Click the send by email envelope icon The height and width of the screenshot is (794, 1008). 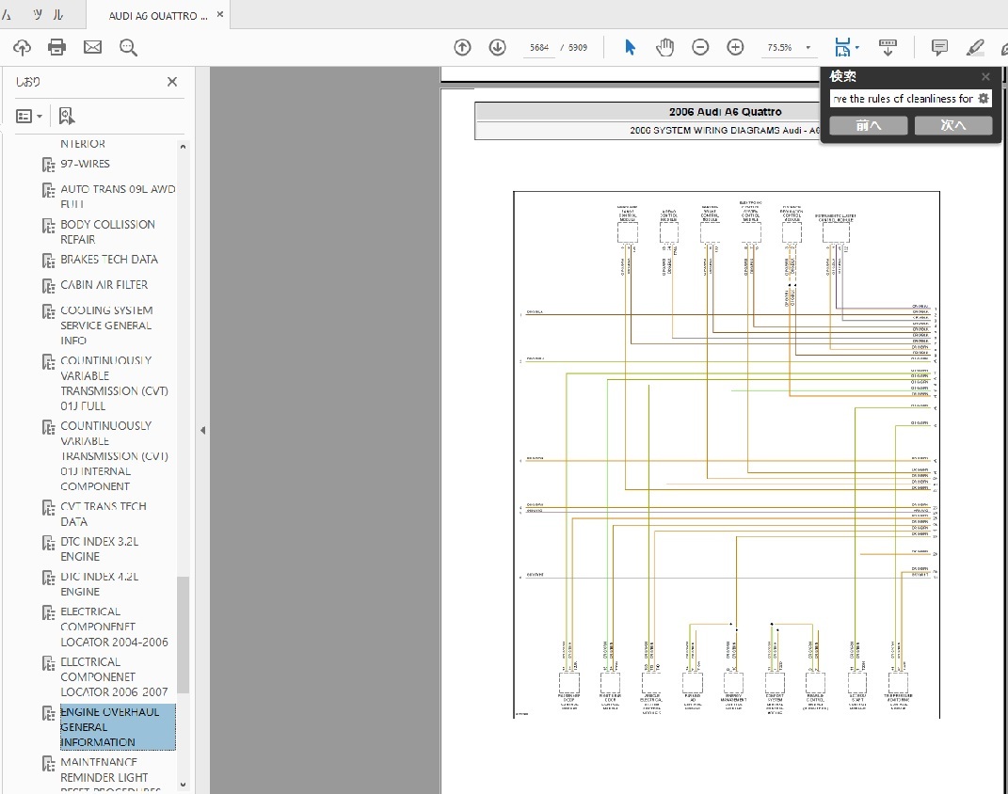pyautogui.click(x=92, y=47)
